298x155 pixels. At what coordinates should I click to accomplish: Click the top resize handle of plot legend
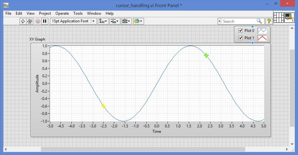coord(253,27)
